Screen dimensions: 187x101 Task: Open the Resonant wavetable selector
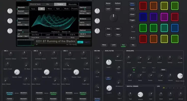[x=23, y=11]
